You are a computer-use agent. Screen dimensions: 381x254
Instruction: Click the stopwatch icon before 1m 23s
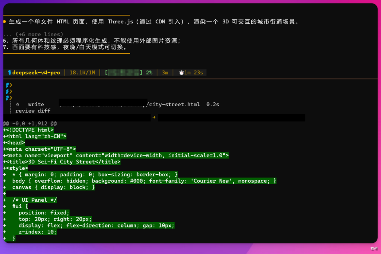coord(181,73)
